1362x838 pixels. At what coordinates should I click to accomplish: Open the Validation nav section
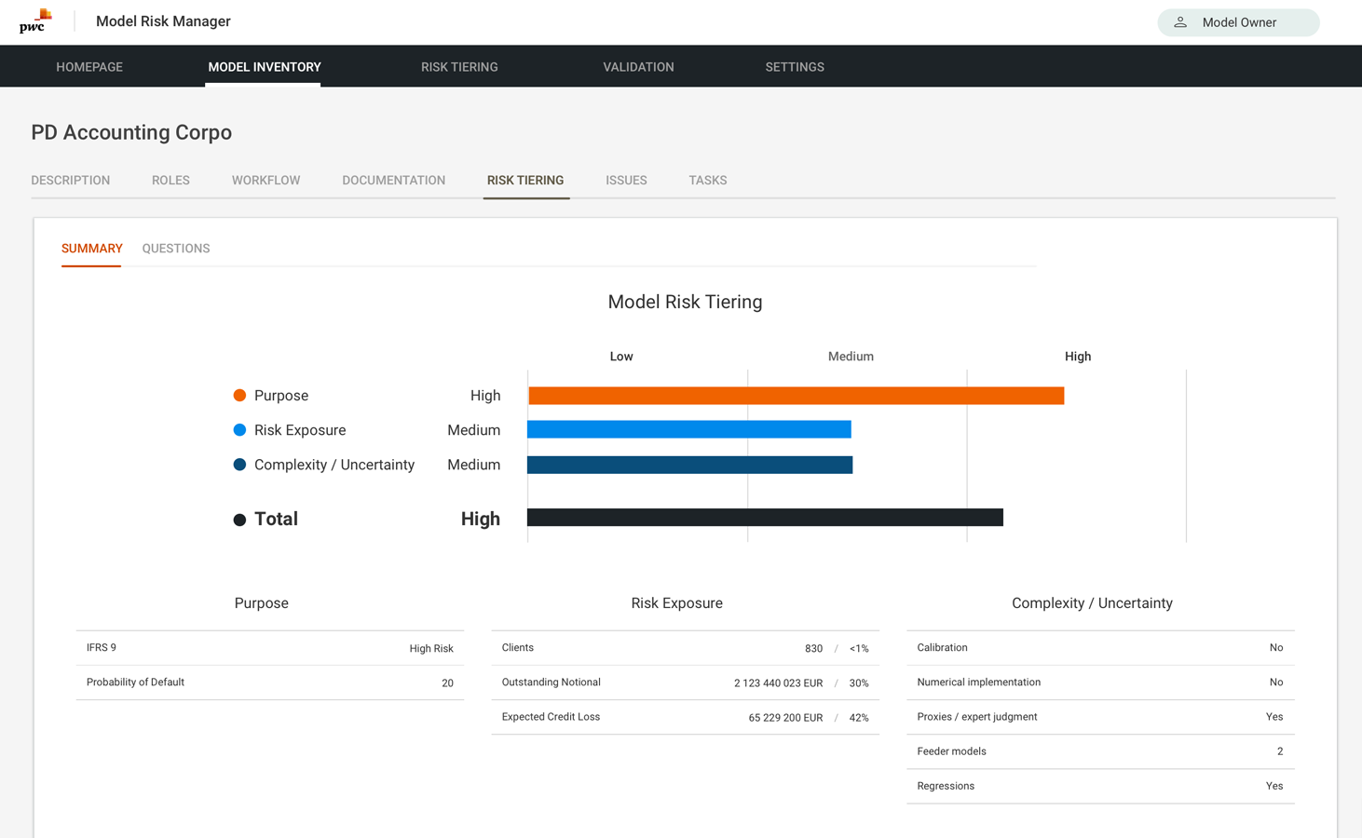(x=638, y=67)
